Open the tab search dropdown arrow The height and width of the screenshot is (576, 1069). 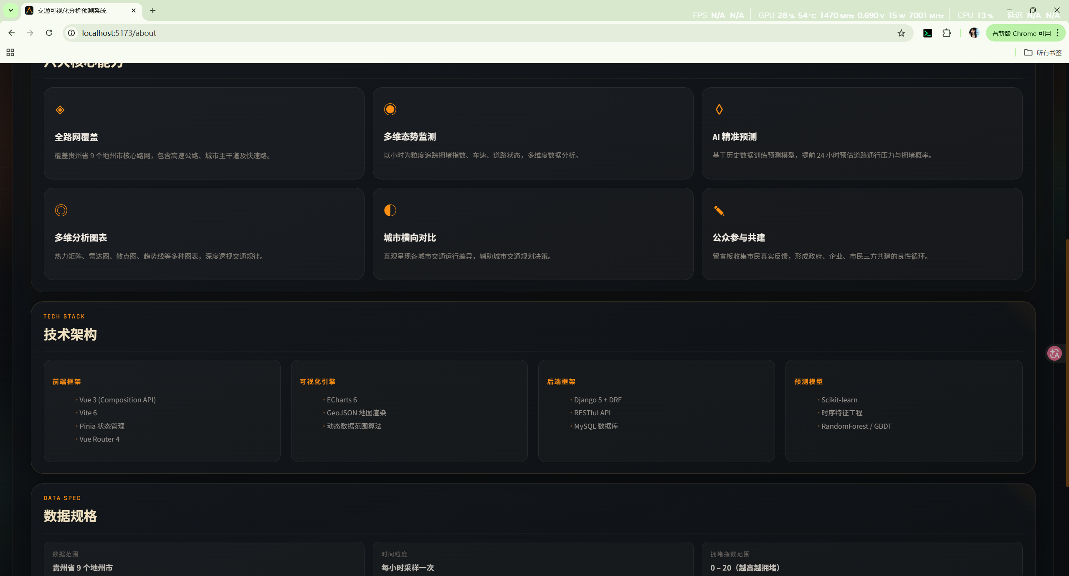[x=11, y=10]
